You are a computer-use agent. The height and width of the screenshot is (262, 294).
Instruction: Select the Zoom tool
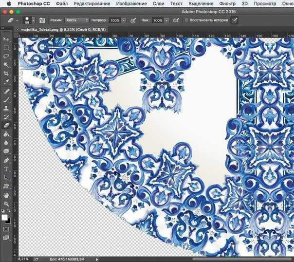tap(6, 204)
